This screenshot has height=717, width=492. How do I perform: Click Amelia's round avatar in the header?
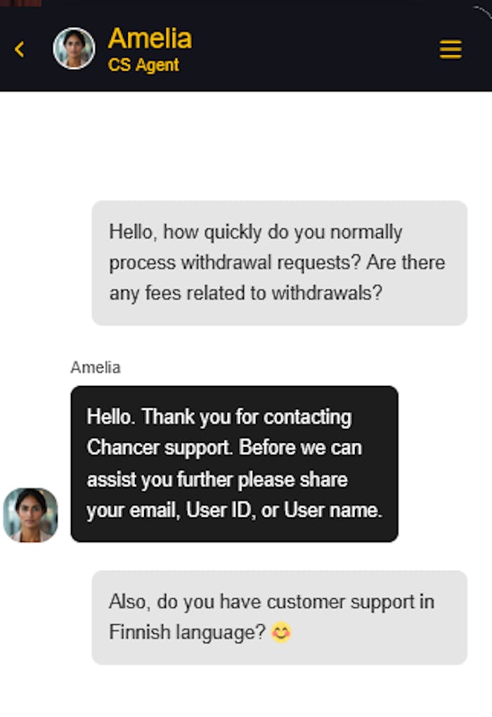point(74,49)
